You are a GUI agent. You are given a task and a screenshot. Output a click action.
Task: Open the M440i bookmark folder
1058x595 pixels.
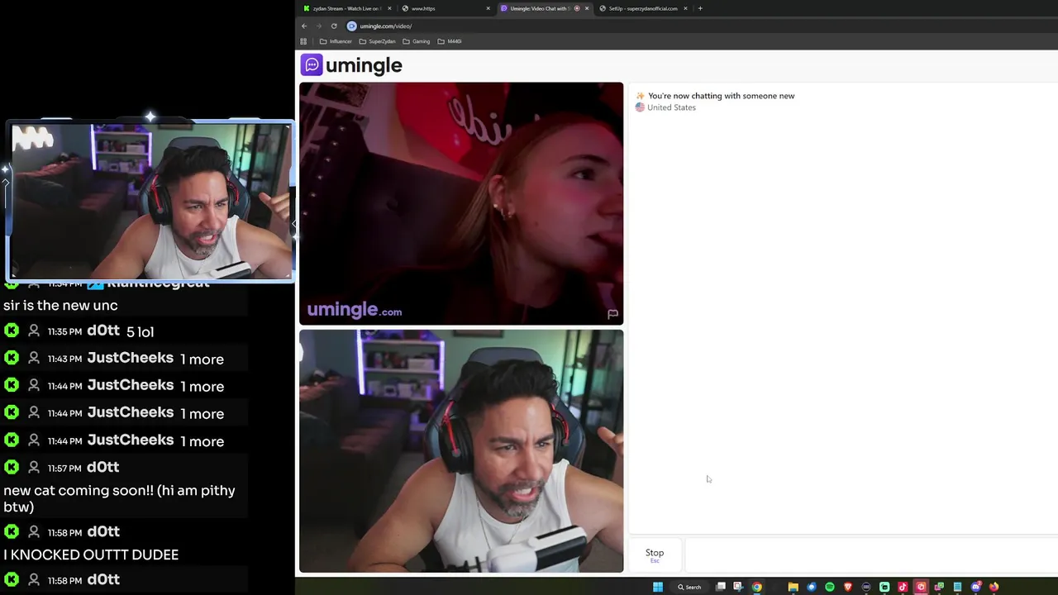pyautogui.click(x=450, y=41)
